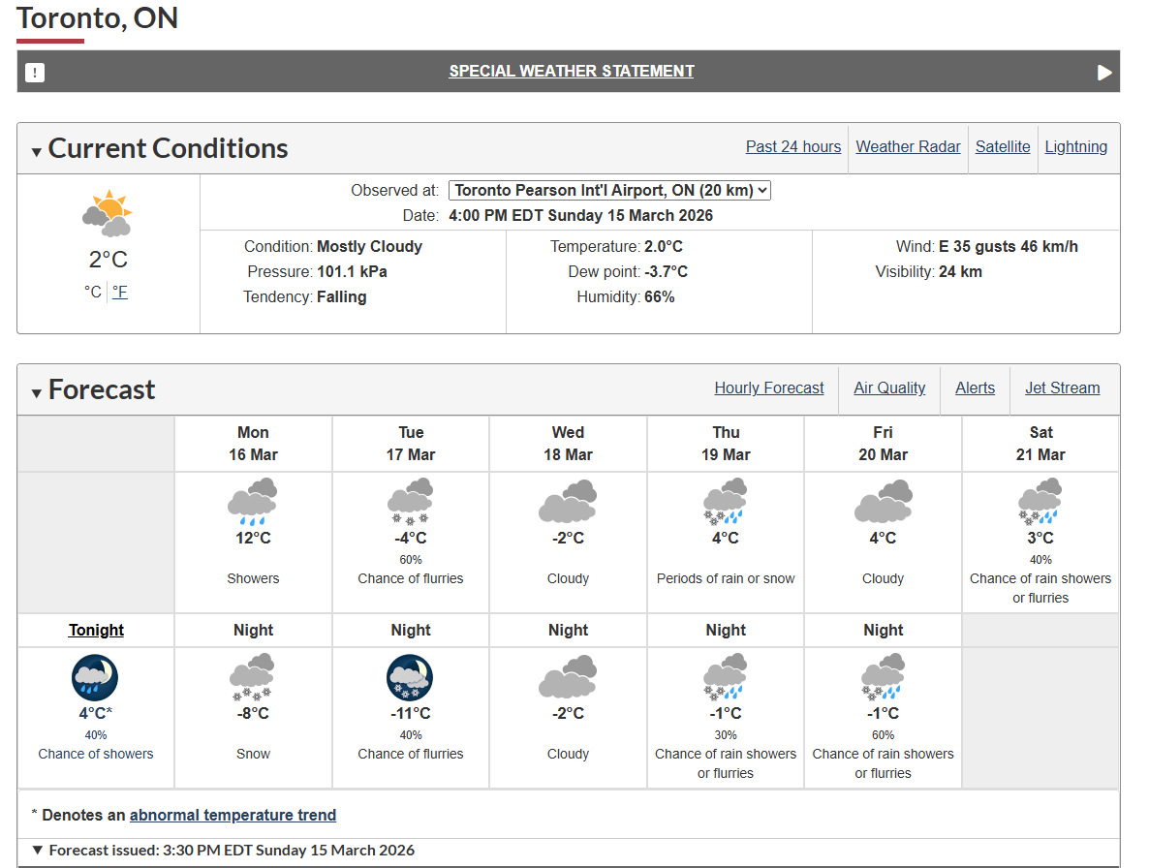This screenshot has width=1149, height=868.
Task: Click the current conditions mostly cloudy icon
Action: [x=108, y=214]
